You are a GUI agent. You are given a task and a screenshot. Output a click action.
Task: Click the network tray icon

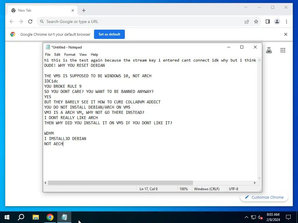(253, 217)
